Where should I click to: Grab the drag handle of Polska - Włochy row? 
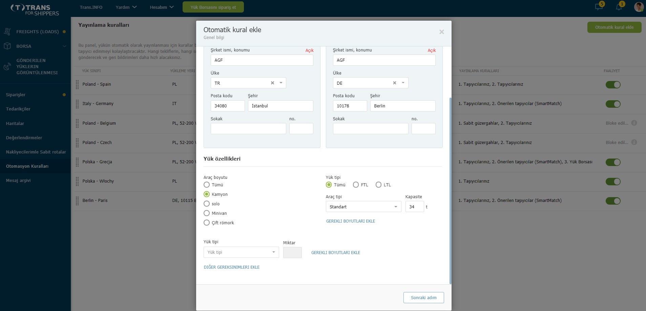point(77,181)
